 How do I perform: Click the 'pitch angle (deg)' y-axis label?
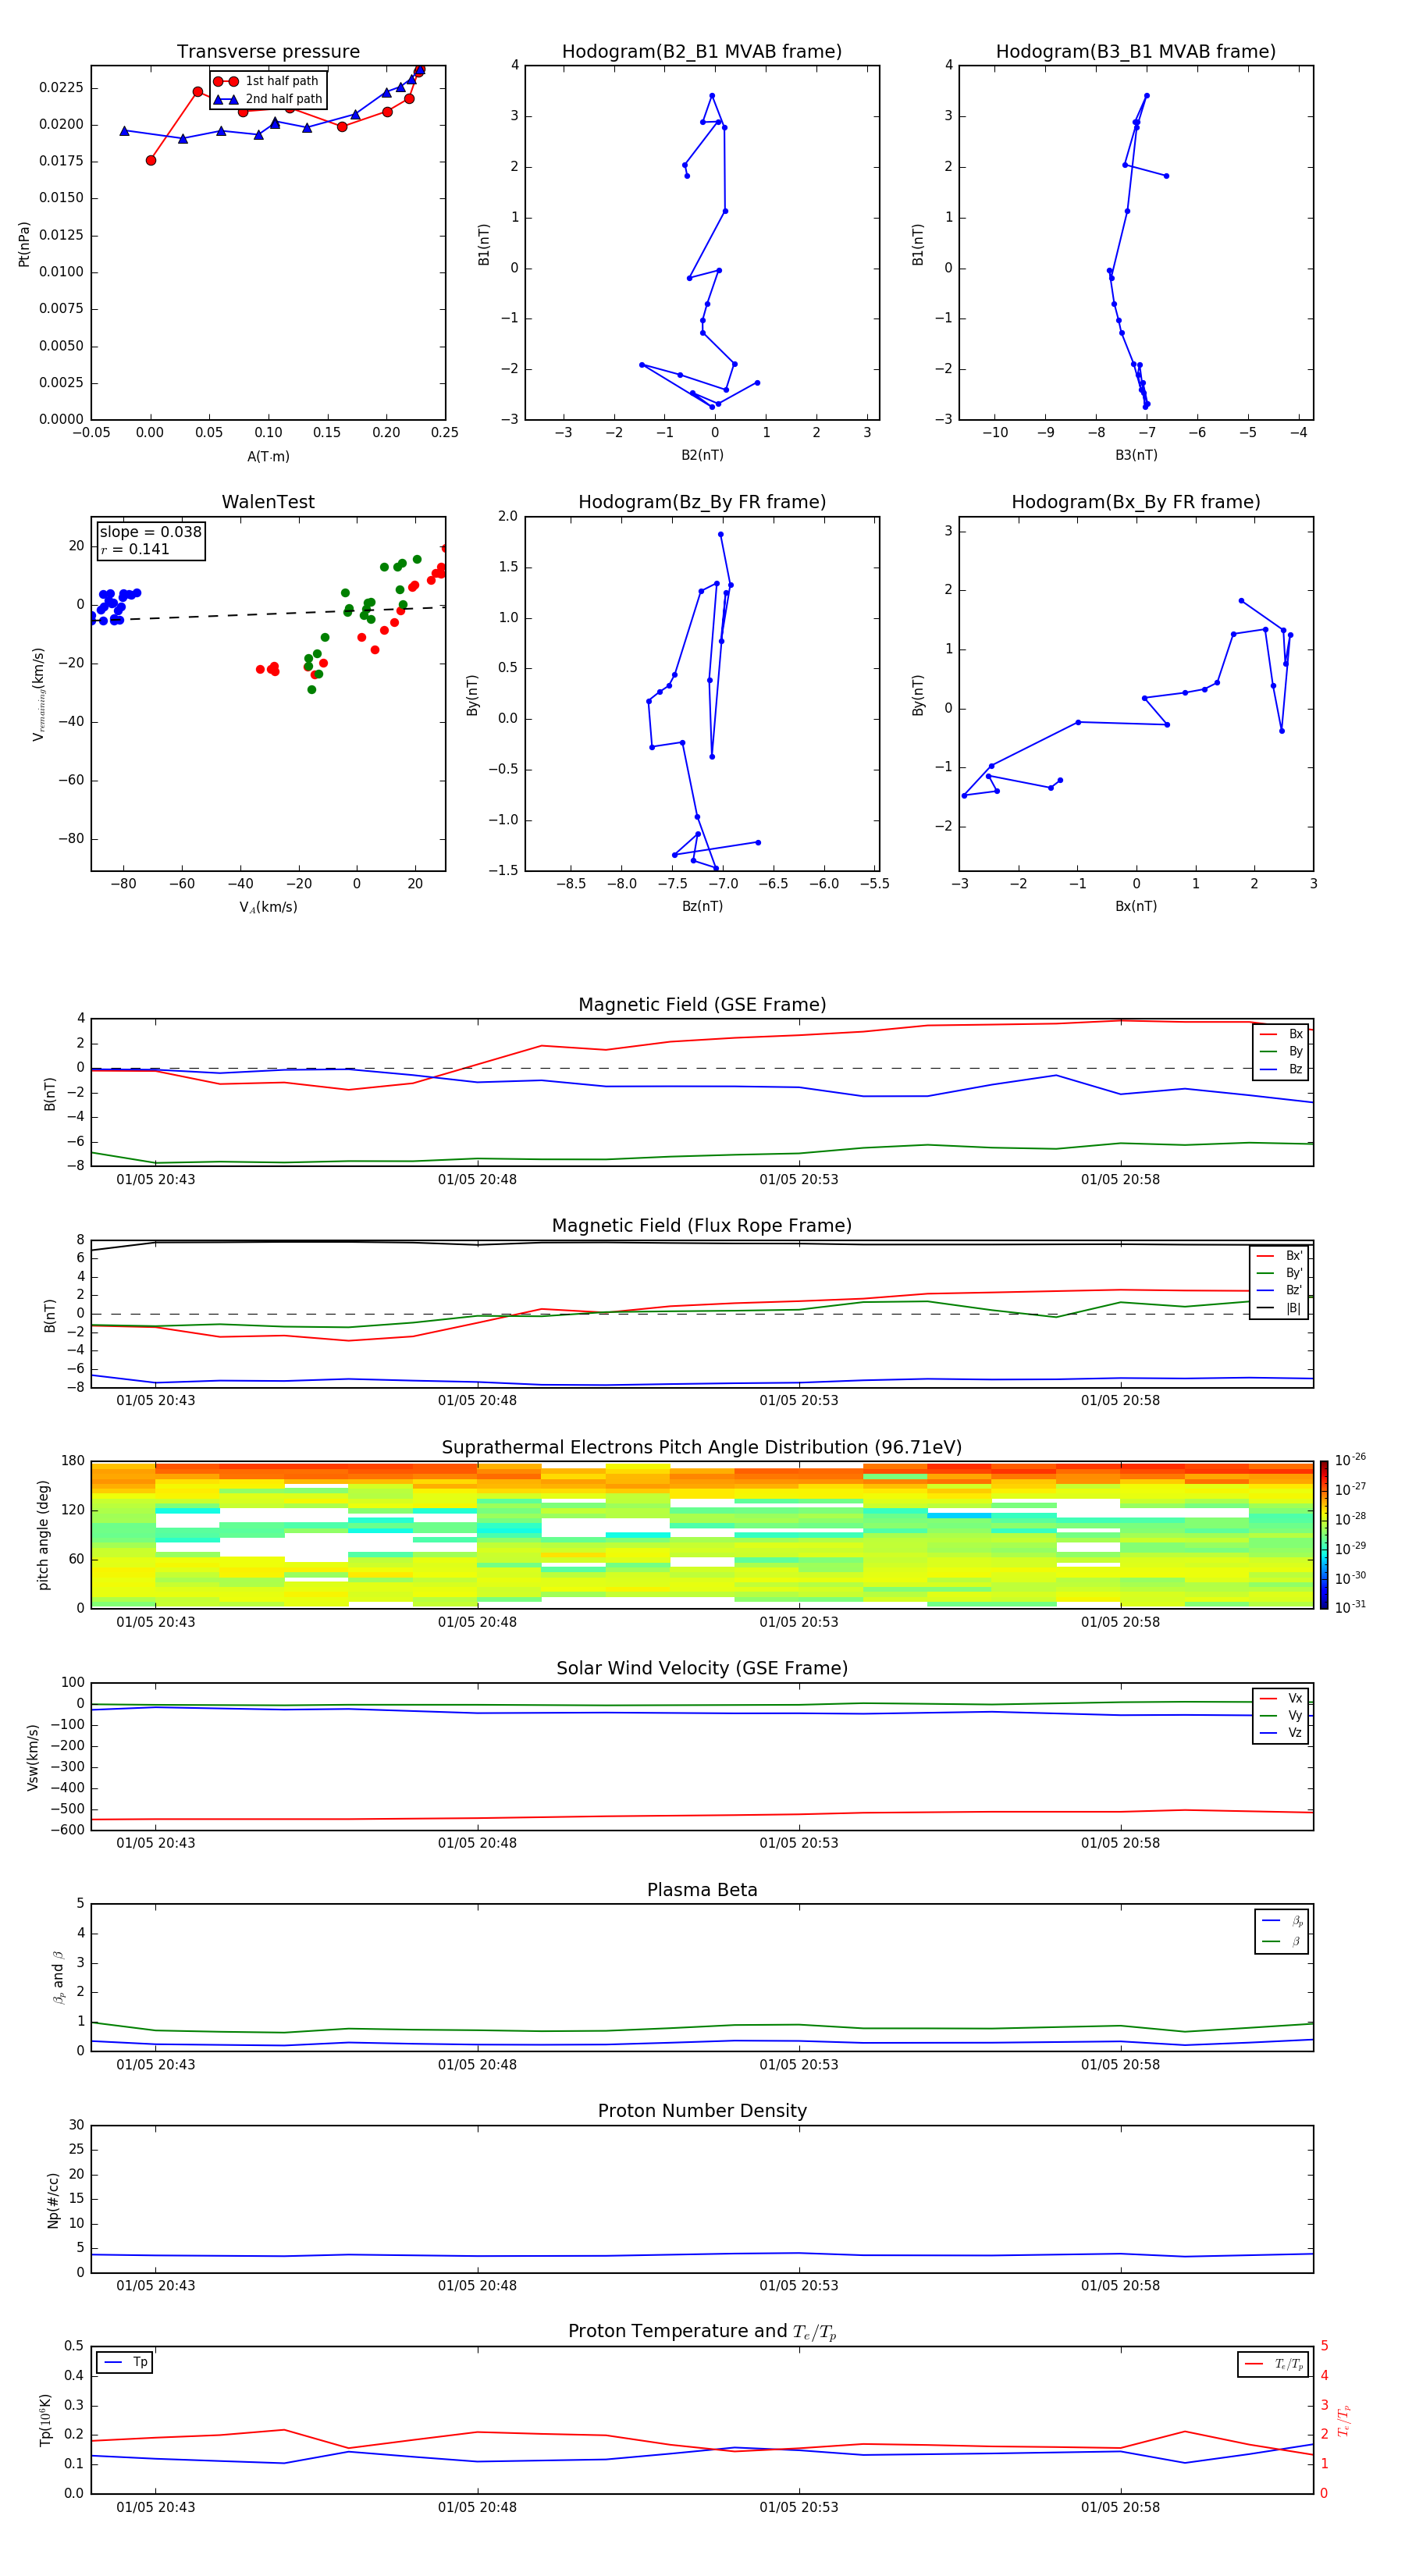click(43, 1535)
